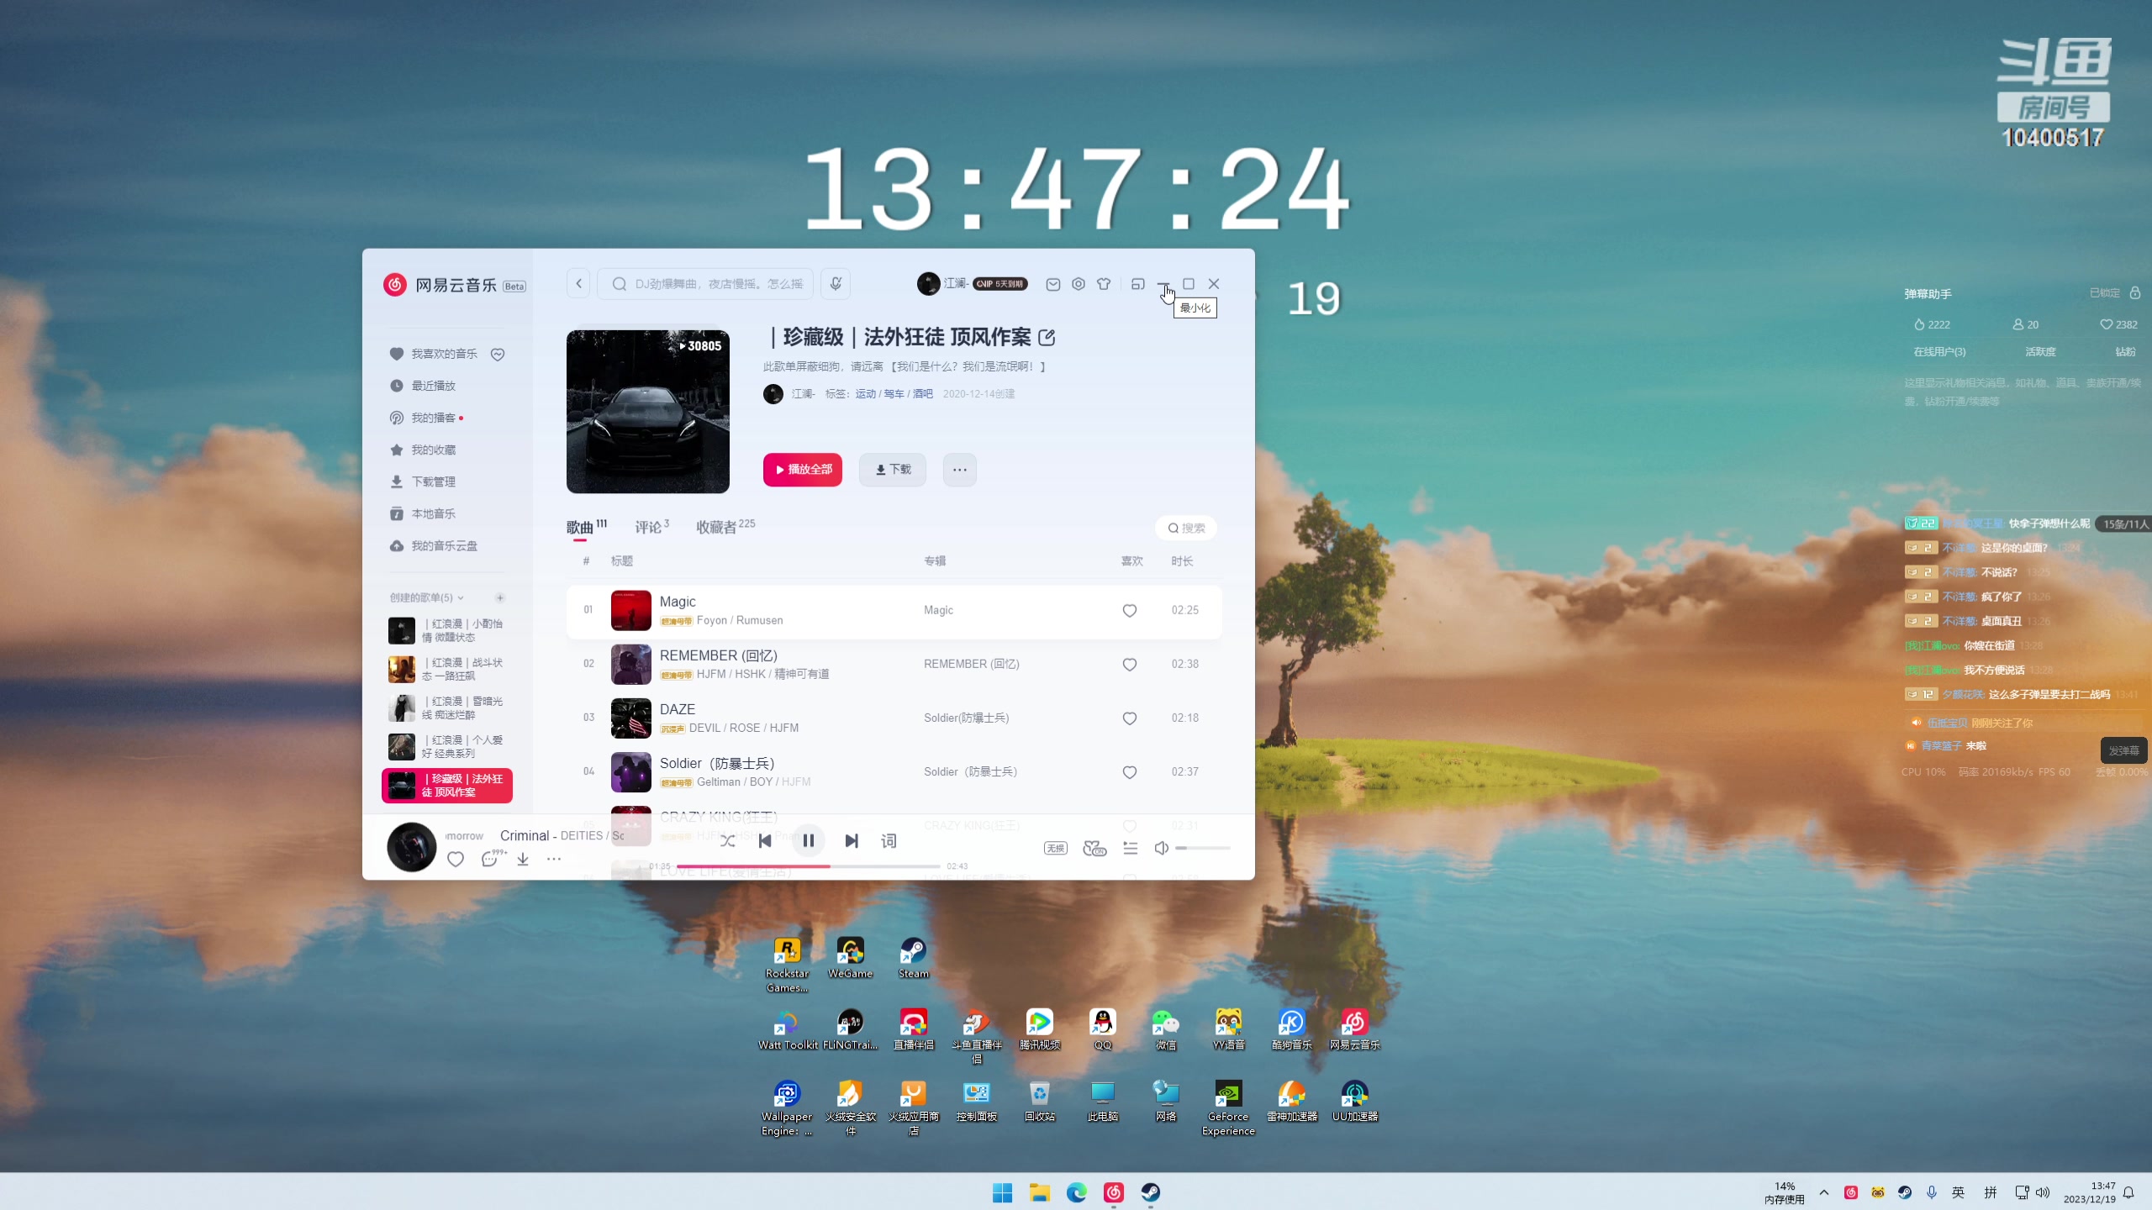Mute the volume speaker icon

pyautogui.click(x=1162, y=849)
